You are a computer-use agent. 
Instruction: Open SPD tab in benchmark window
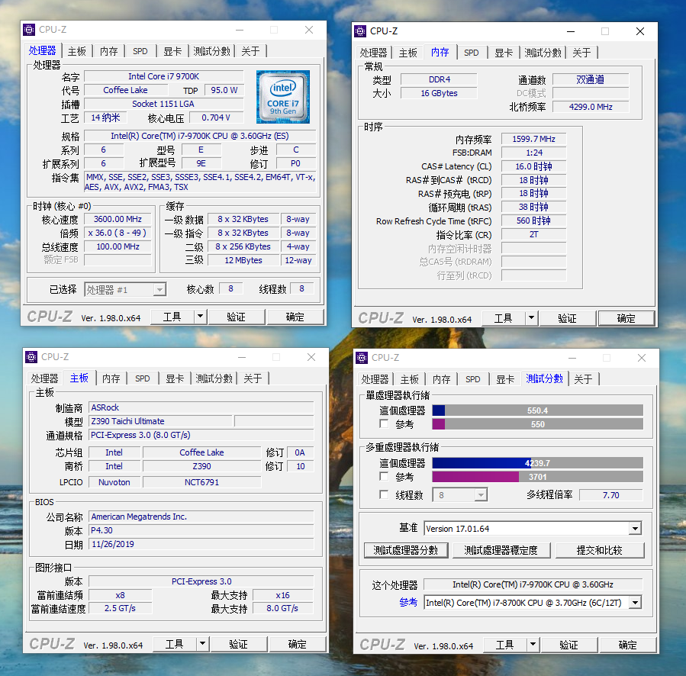[473, 379]
